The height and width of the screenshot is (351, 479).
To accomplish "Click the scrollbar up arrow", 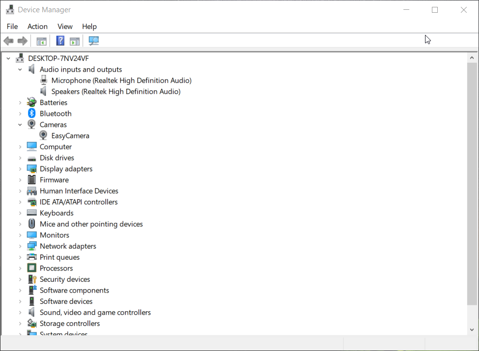I will [472, 58].
